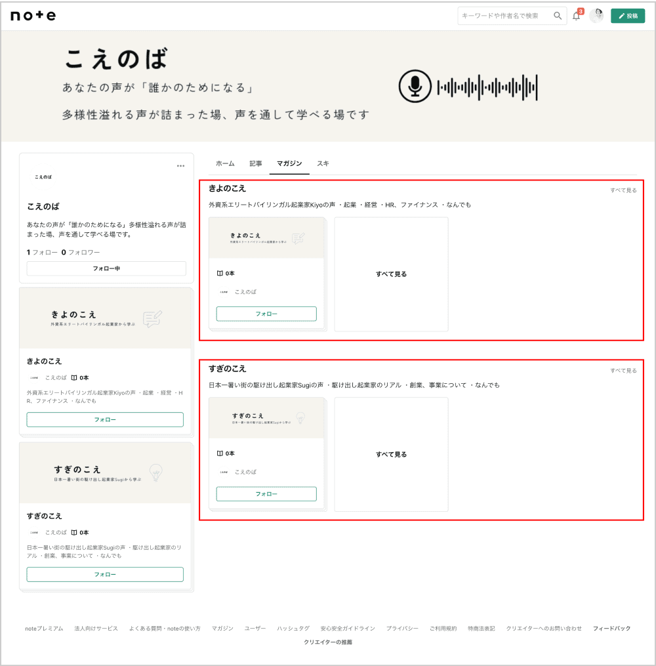656x666 pixels.
Task: Switch to the スキ tab
Action: coord(323,163)
